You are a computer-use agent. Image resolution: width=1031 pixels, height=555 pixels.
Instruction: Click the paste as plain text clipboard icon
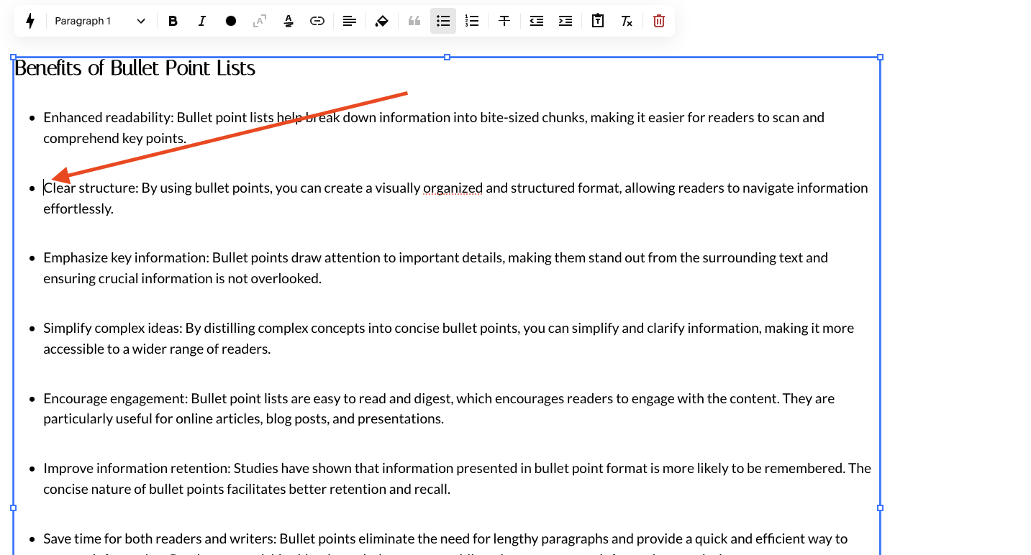click(x=598, y=21)
